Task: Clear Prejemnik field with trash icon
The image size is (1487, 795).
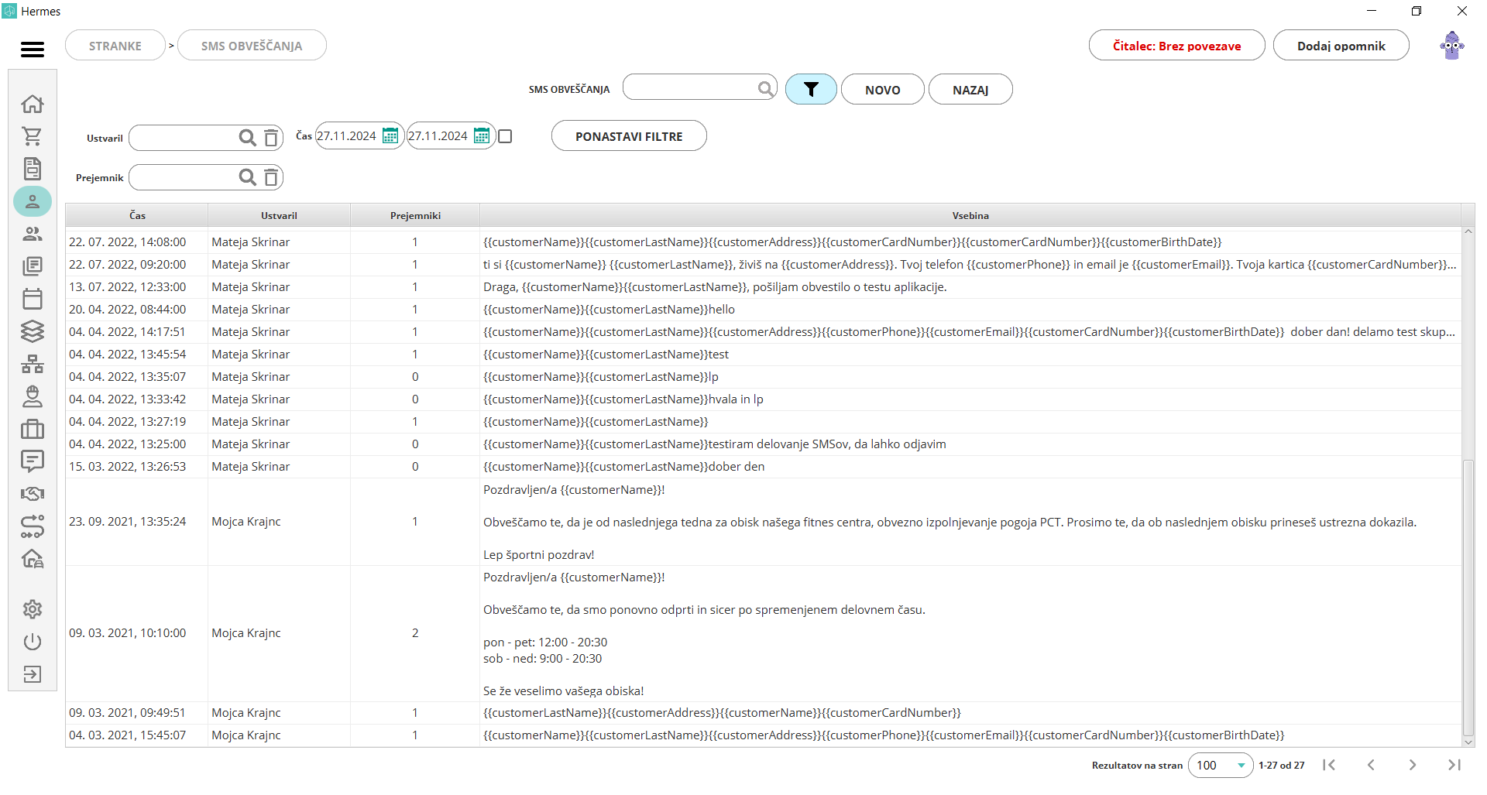Action: 271,177
